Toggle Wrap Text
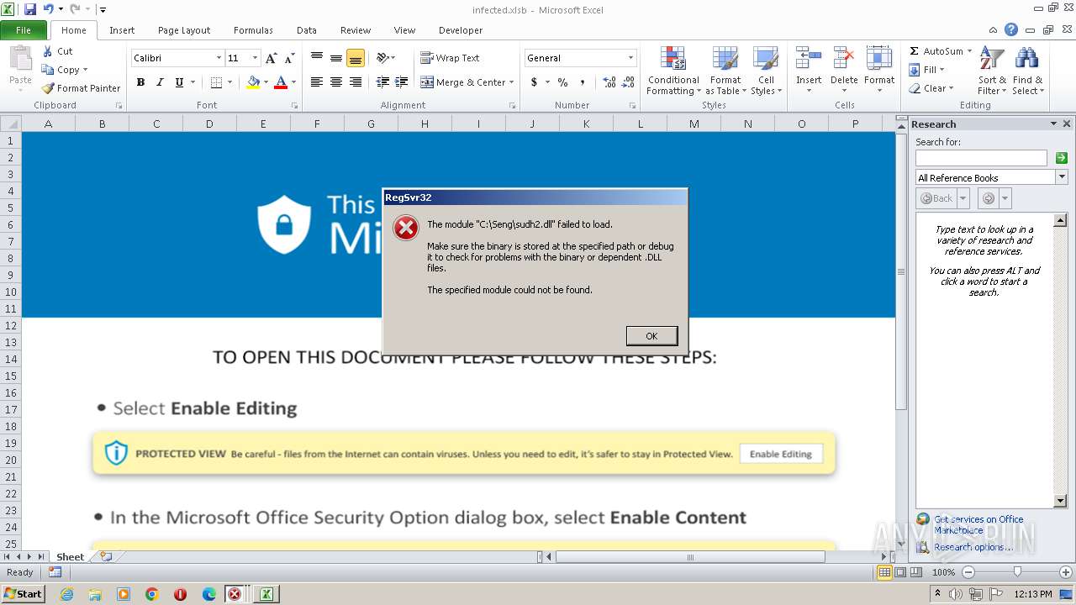Viewport: 1076px width, 605px height. tap(450, 58)
